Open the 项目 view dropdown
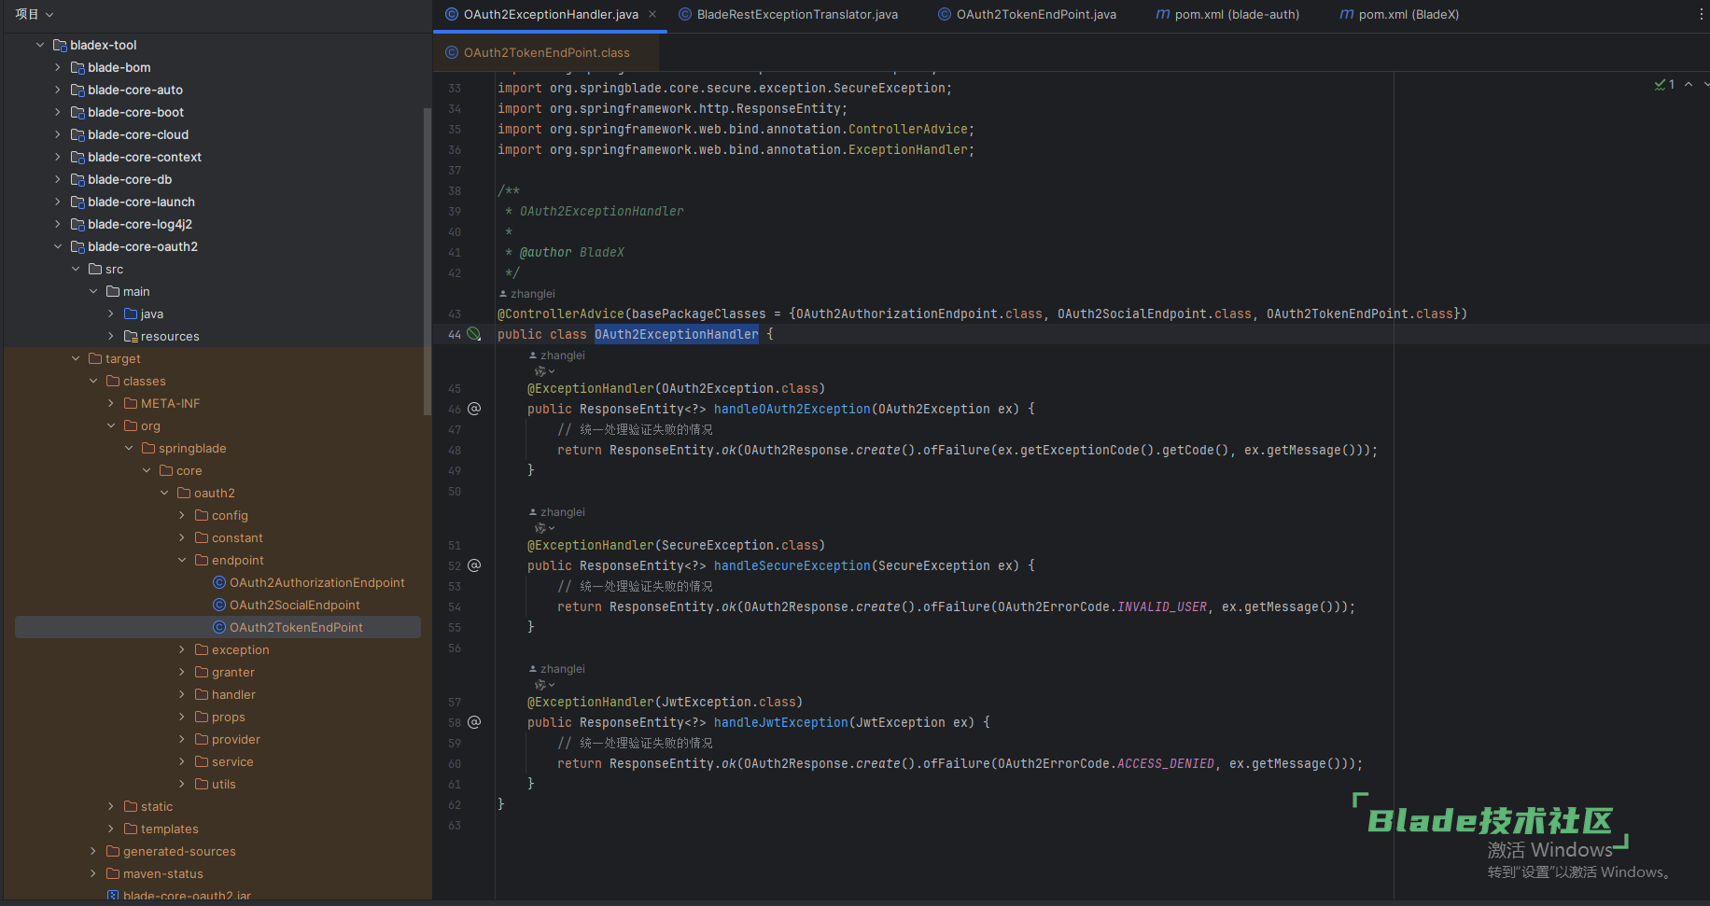Screen dimensions: 1710x906 pos(35,14)
